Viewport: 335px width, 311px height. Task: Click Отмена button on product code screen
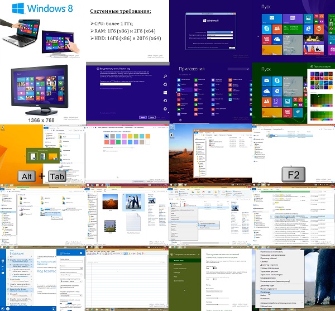tap(152, 117)
